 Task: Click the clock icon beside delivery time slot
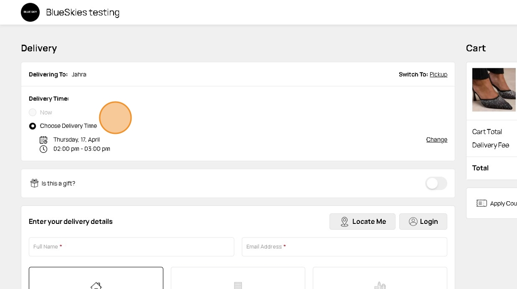click(43, 149)
